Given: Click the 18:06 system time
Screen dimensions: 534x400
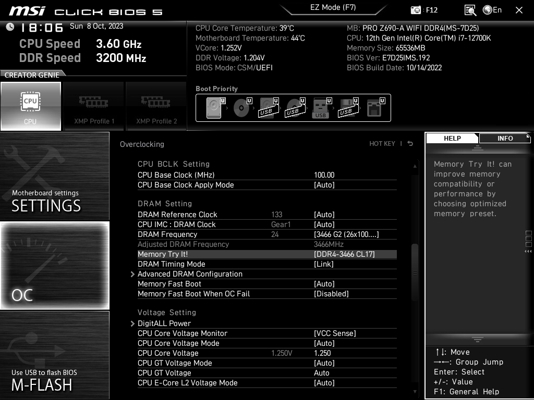Looking at the screenshot, I should pyautogui.click(x=42, y=27).
